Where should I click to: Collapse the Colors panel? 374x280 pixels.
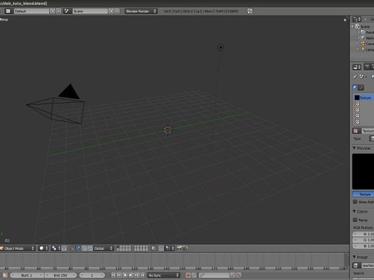coord(354,212)
